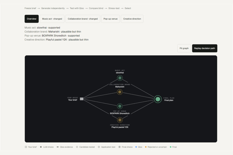Click the 'slowthai' graph label
Image resolution: width=233 pixels, height=155 pixels.
coord(120,73)
